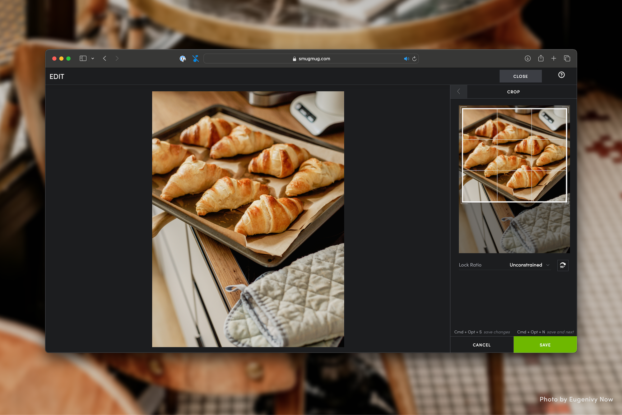Click the CLOSE button in the editor header
622x415 pixels.
[x=520, y=76]
